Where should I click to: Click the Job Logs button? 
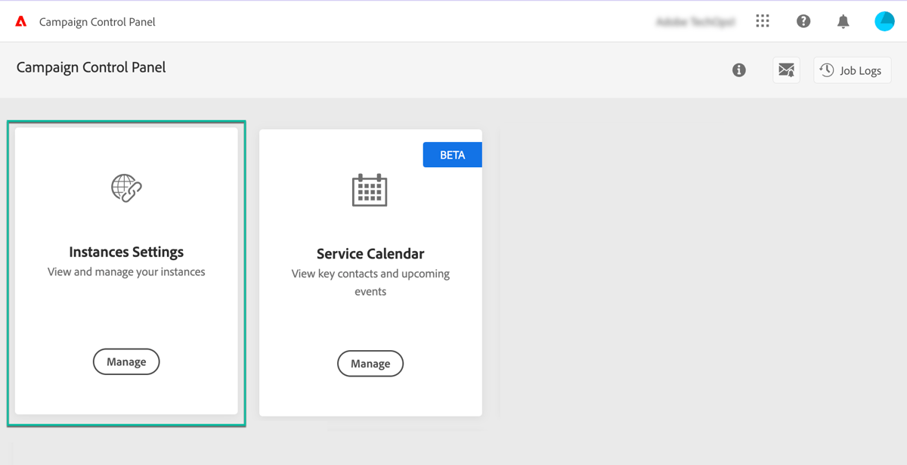coord(852,70)
